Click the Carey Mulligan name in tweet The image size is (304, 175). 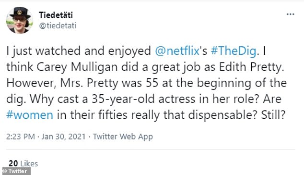[x=77, y=67]
